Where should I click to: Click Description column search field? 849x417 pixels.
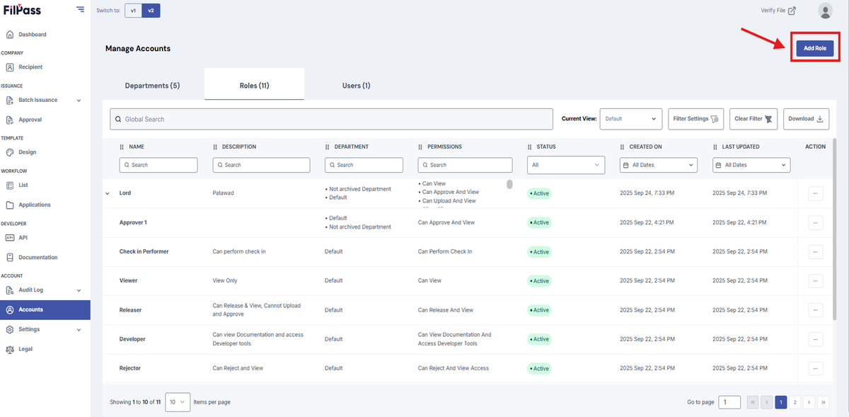(x=261, y=164)
